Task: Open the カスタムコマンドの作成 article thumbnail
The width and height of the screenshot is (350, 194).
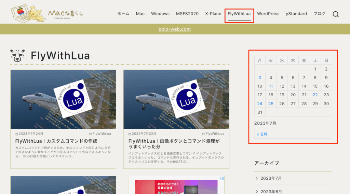Action: coord(63,99)
